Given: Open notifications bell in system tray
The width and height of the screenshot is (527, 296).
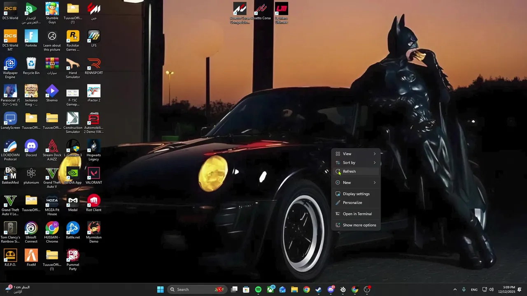Looking at the screenshot, I should click(520, 289).
